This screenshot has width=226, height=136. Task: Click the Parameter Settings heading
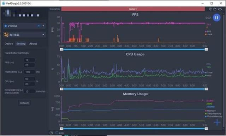point(17,53)
